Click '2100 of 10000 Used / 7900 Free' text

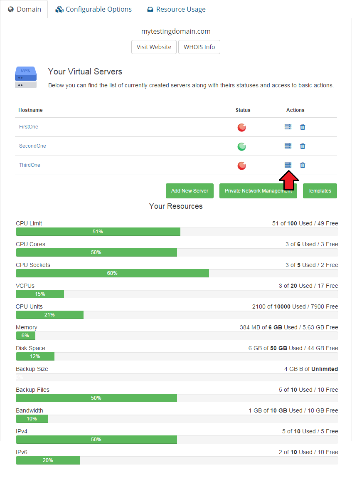[295, 306]
